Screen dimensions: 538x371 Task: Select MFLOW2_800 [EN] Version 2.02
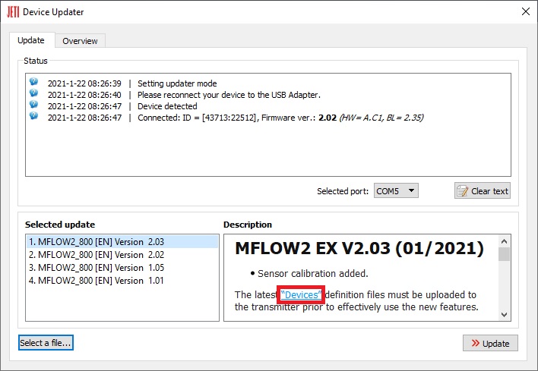pyautogui.click(x=122, y=255)
